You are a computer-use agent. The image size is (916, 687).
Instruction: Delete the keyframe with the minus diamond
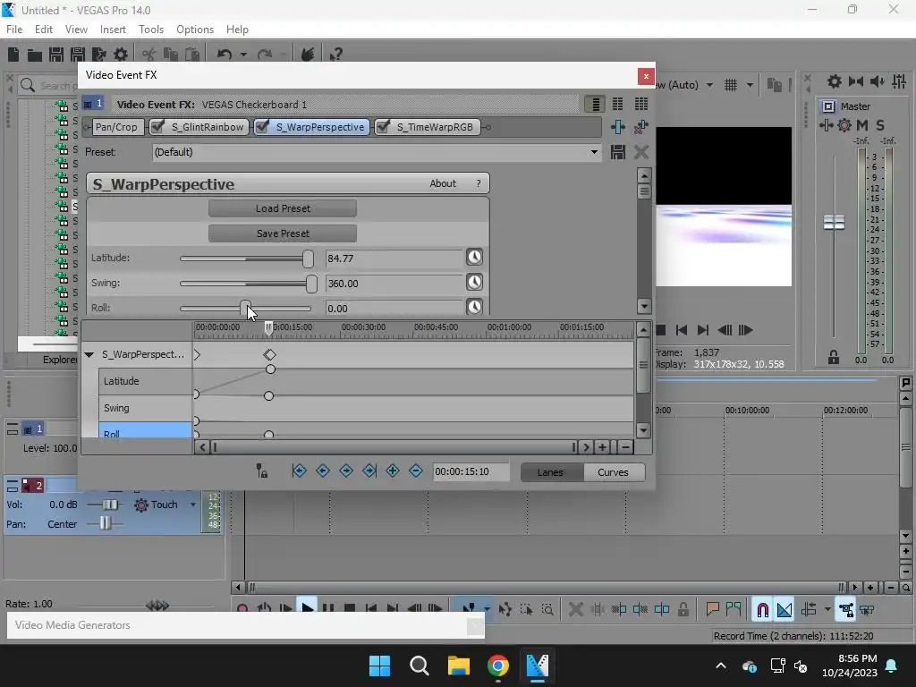(x=415, y=471)
